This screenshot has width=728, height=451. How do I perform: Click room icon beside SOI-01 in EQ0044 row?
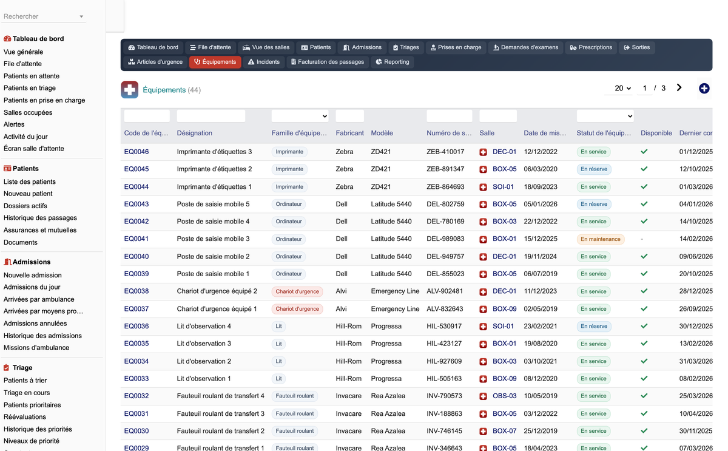pyautogui.click(x=483, y=187)
